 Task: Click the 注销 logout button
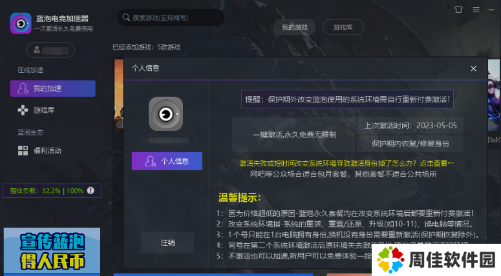[x=167, y=242]
